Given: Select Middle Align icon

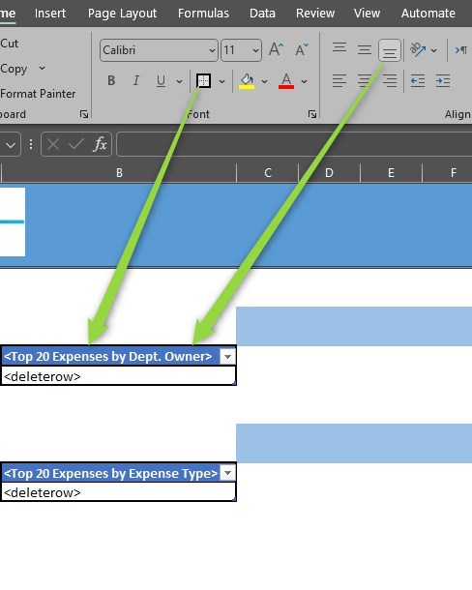Looking at the screenshot, I should tap(365, 49).
